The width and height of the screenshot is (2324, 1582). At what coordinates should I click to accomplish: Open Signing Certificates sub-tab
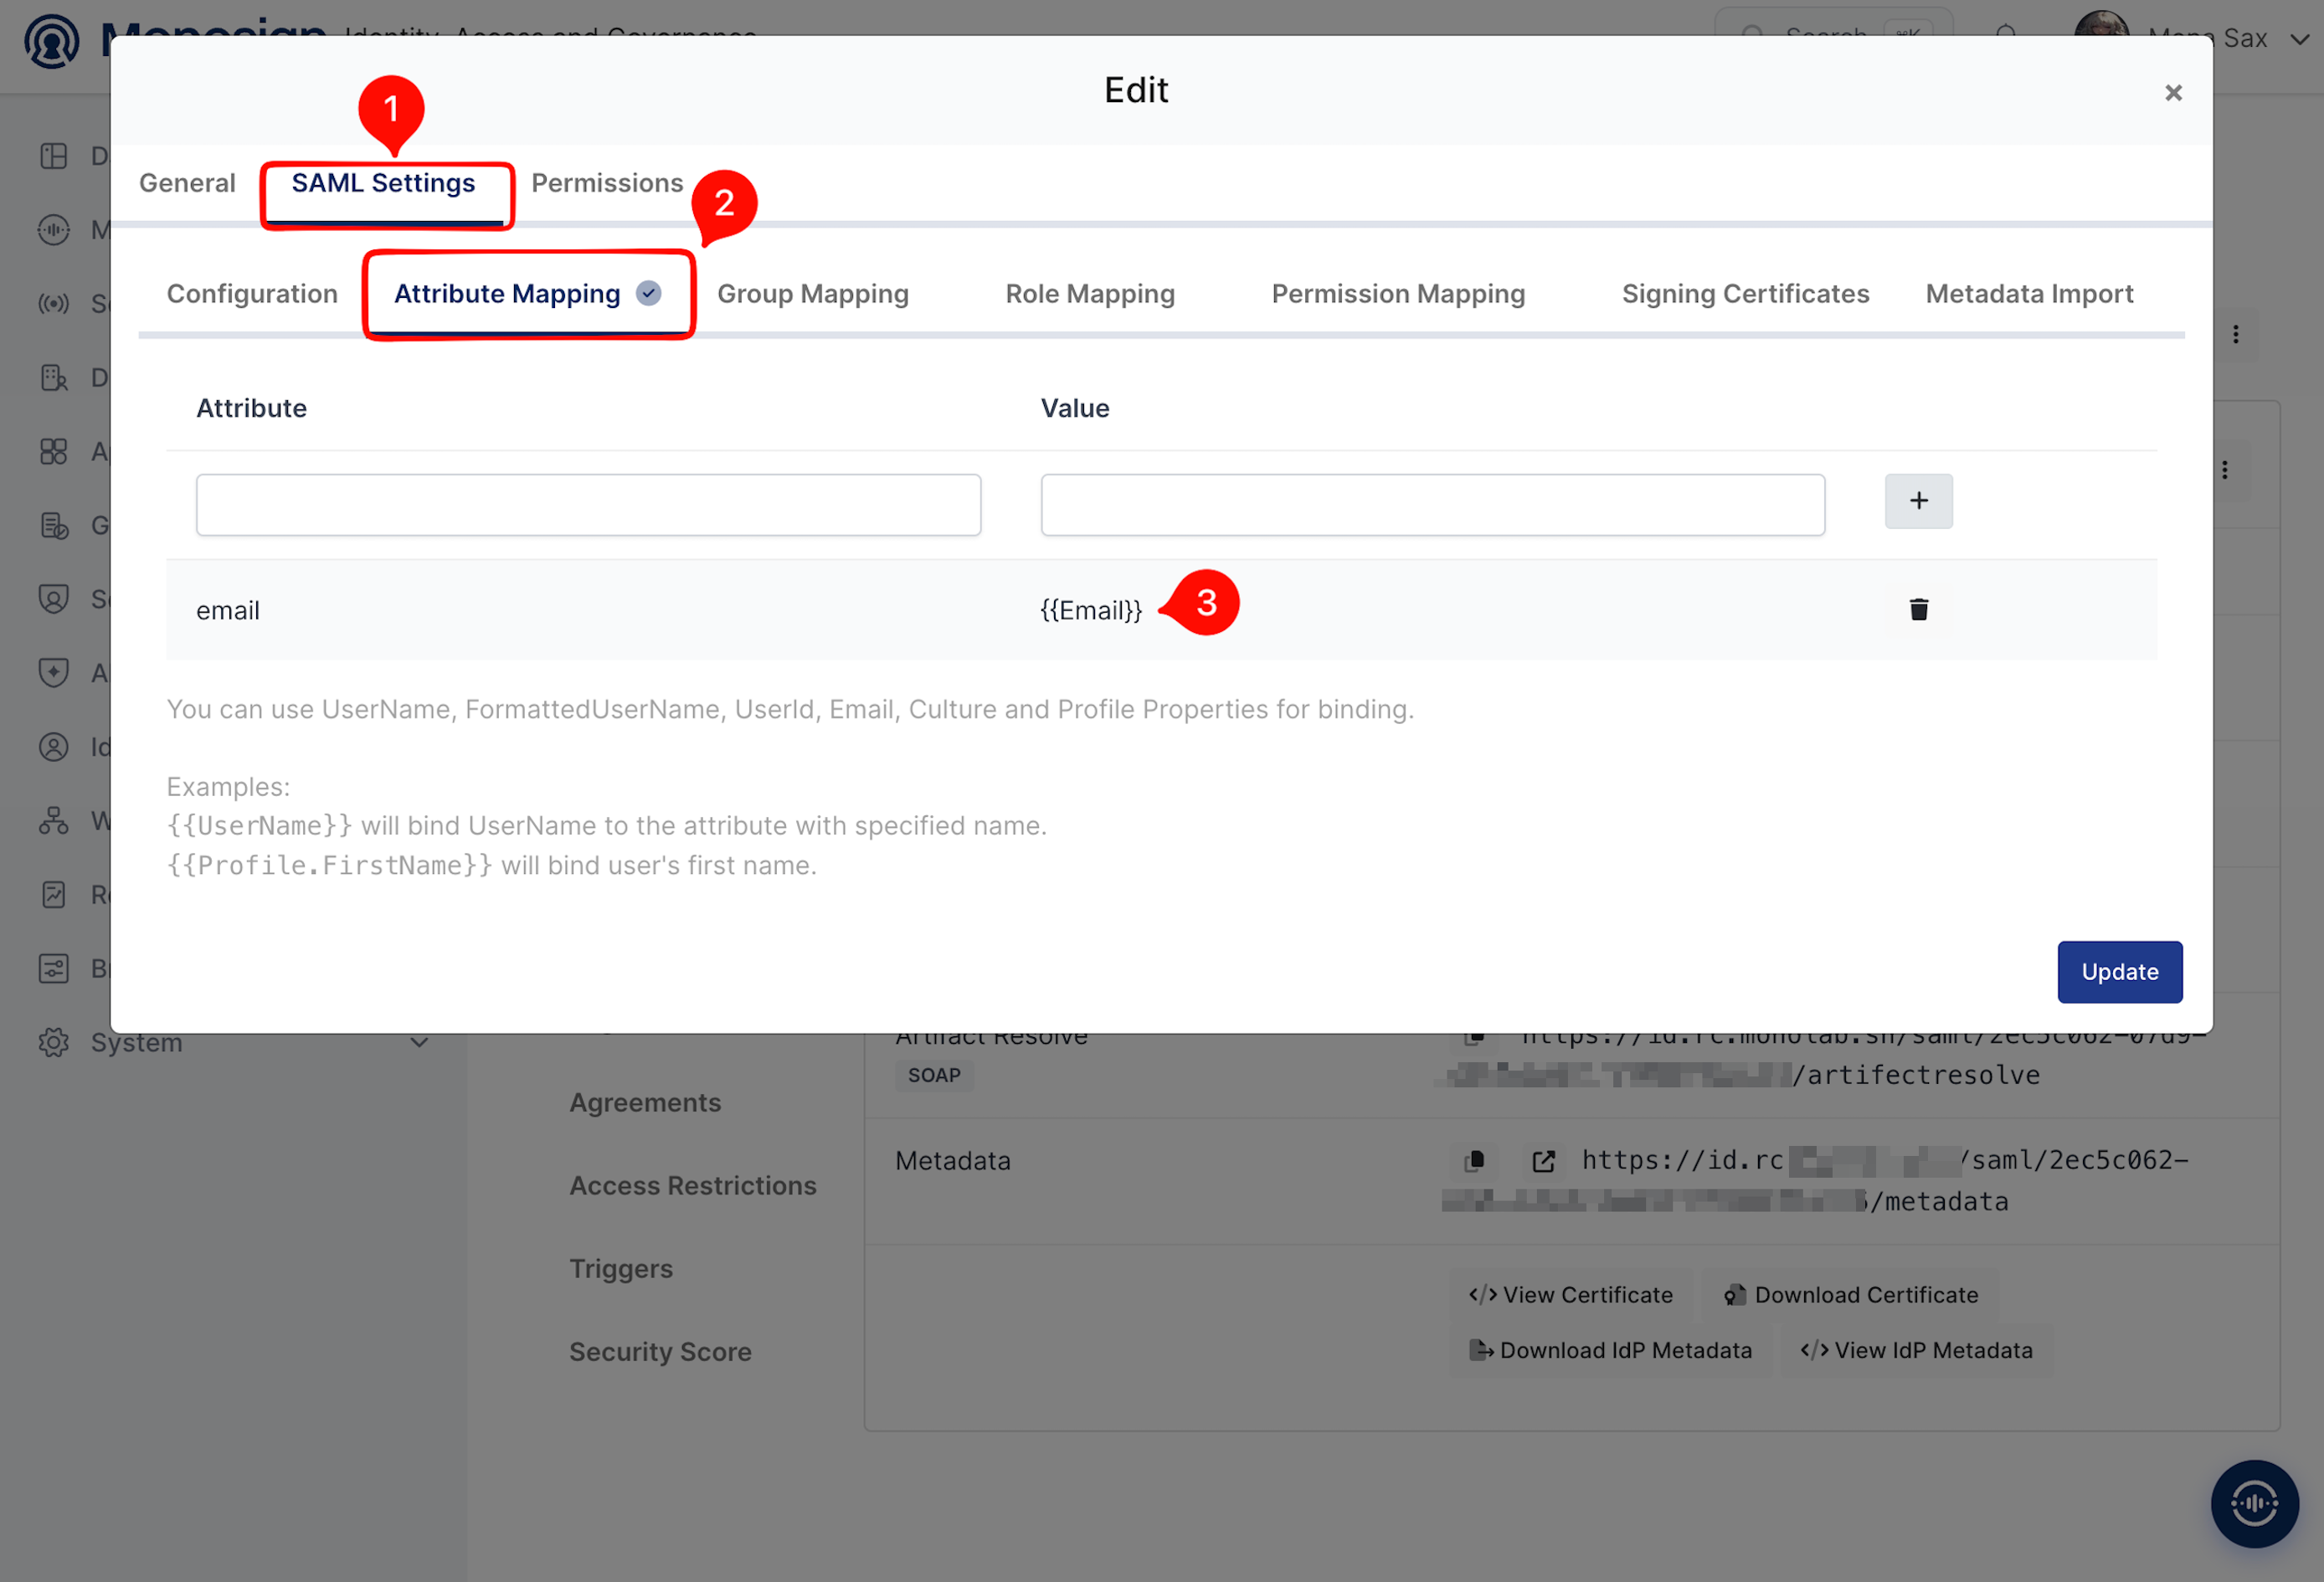pos(1745,294)
